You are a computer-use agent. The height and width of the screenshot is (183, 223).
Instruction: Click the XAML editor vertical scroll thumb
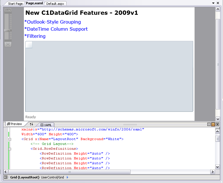[217, 139]
